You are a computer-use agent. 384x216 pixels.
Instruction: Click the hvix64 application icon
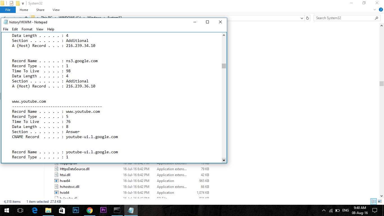coord(57,193)
